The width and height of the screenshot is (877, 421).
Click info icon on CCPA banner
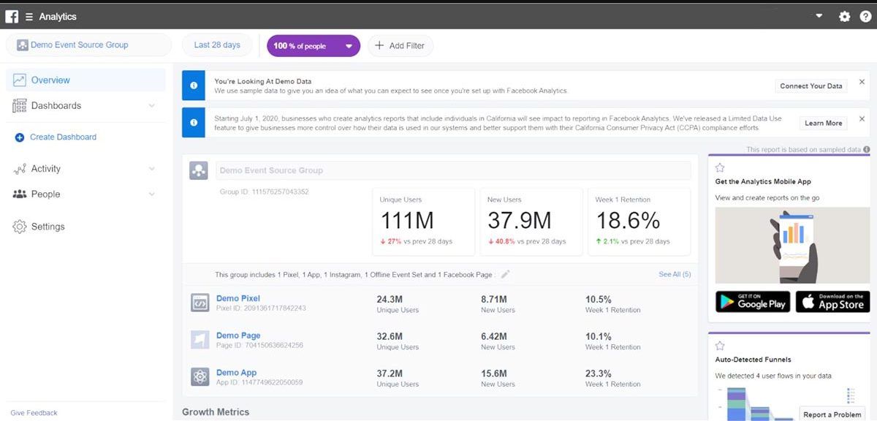[194, 123]
